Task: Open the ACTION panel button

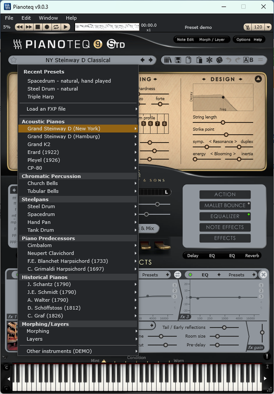Action: (x=225, y=195)
